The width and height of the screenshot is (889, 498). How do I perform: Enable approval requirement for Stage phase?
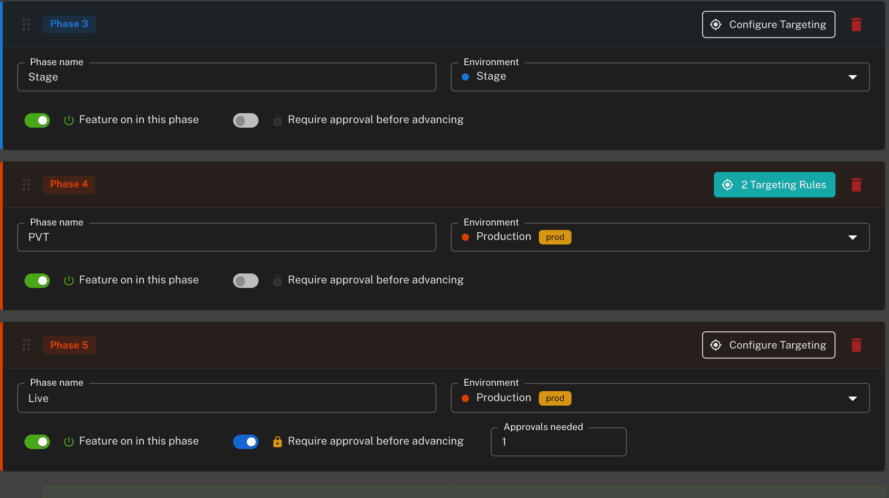pos(246,120)
